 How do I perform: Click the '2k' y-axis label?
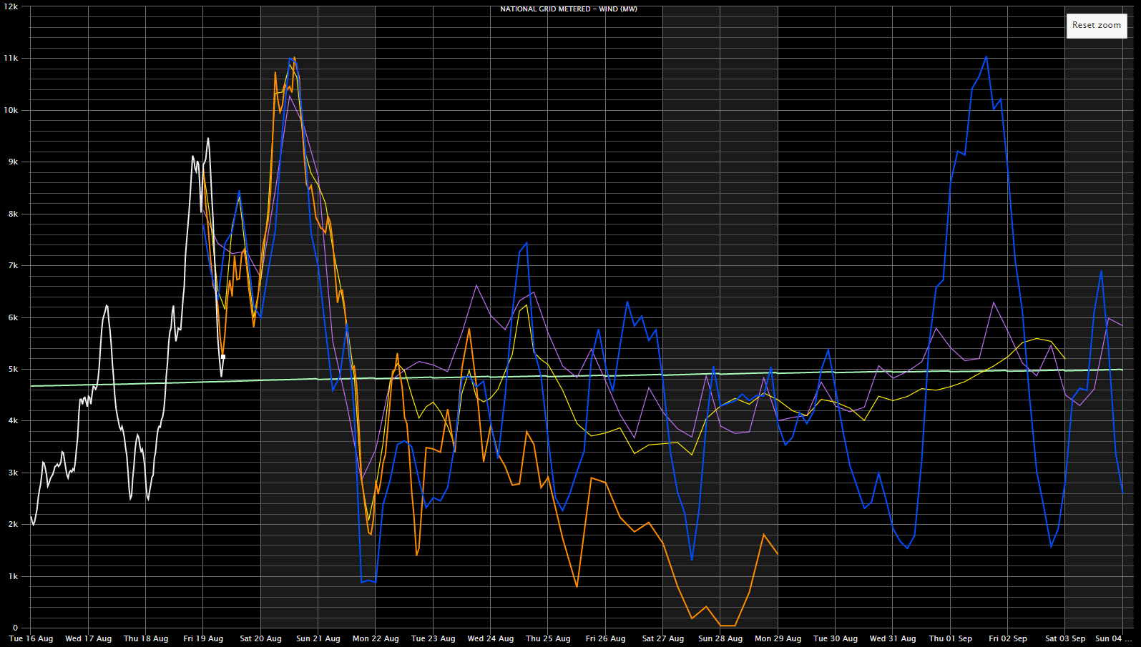coord(13,524)
